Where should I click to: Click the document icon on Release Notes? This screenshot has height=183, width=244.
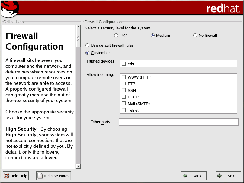[x=40, y=176]
